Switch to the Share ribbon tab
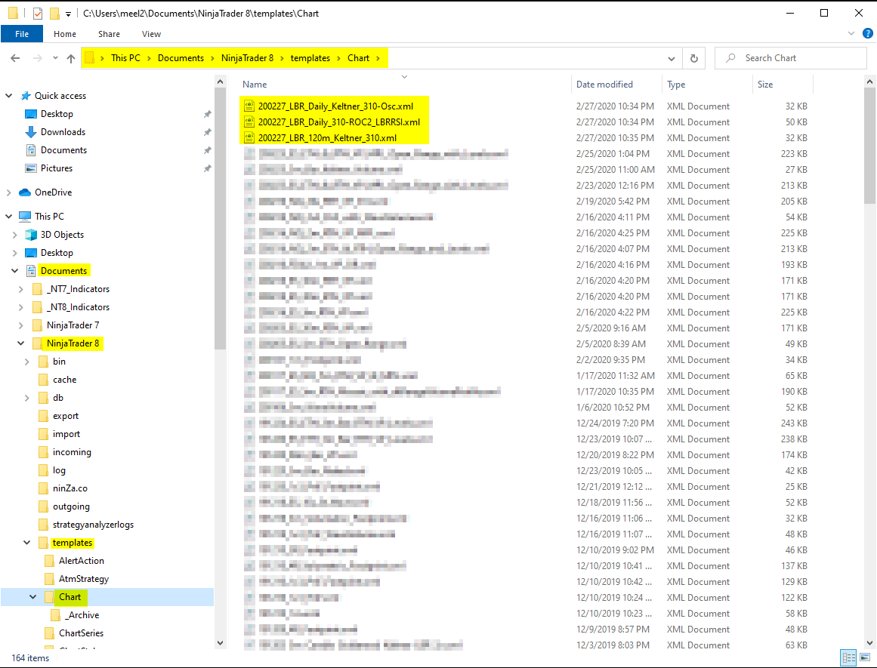This screenshot has height=668, width=877. click(x=109, y=33)
